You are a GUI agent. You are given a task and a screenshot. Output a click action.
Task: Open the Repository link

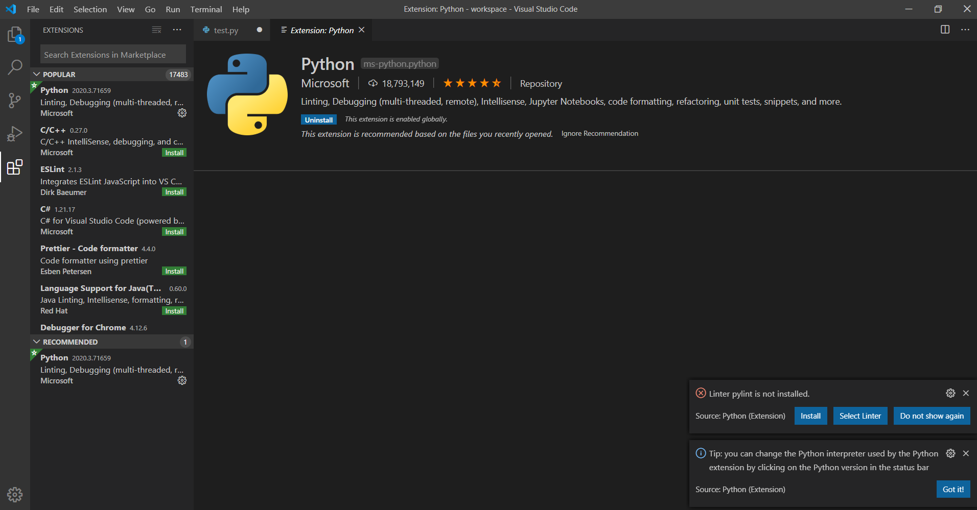(x=541, y=84)
